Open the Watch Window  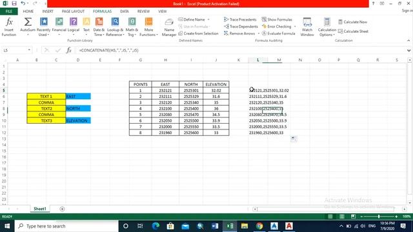(x=307, y=26)
